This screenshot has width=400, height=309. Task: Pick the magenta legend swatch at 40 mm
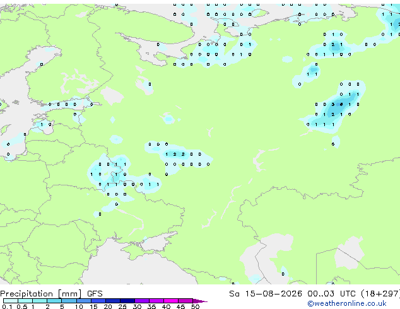[x=171, y=301]
